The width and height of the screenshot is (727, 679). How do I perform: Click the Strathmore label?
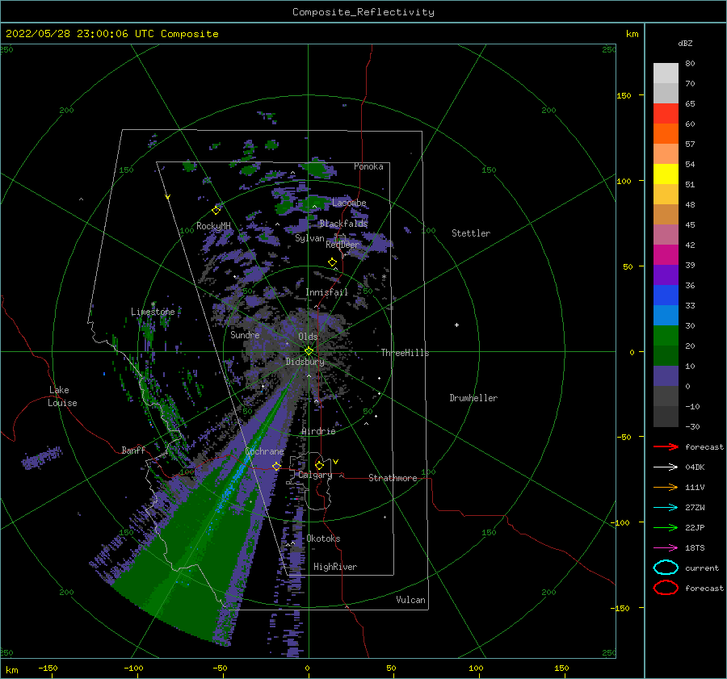(393, 478)
